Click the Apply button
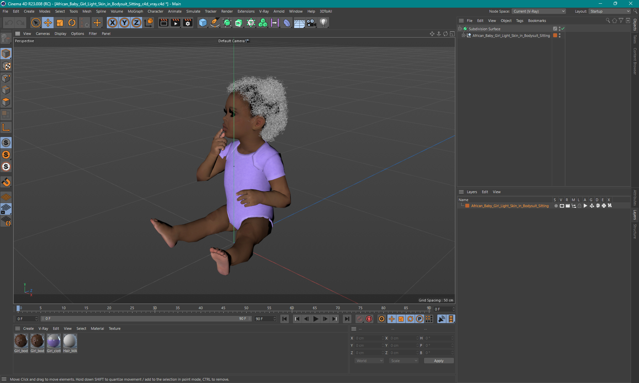The height and width of the screenshot is (383, 639). point(439,361)
